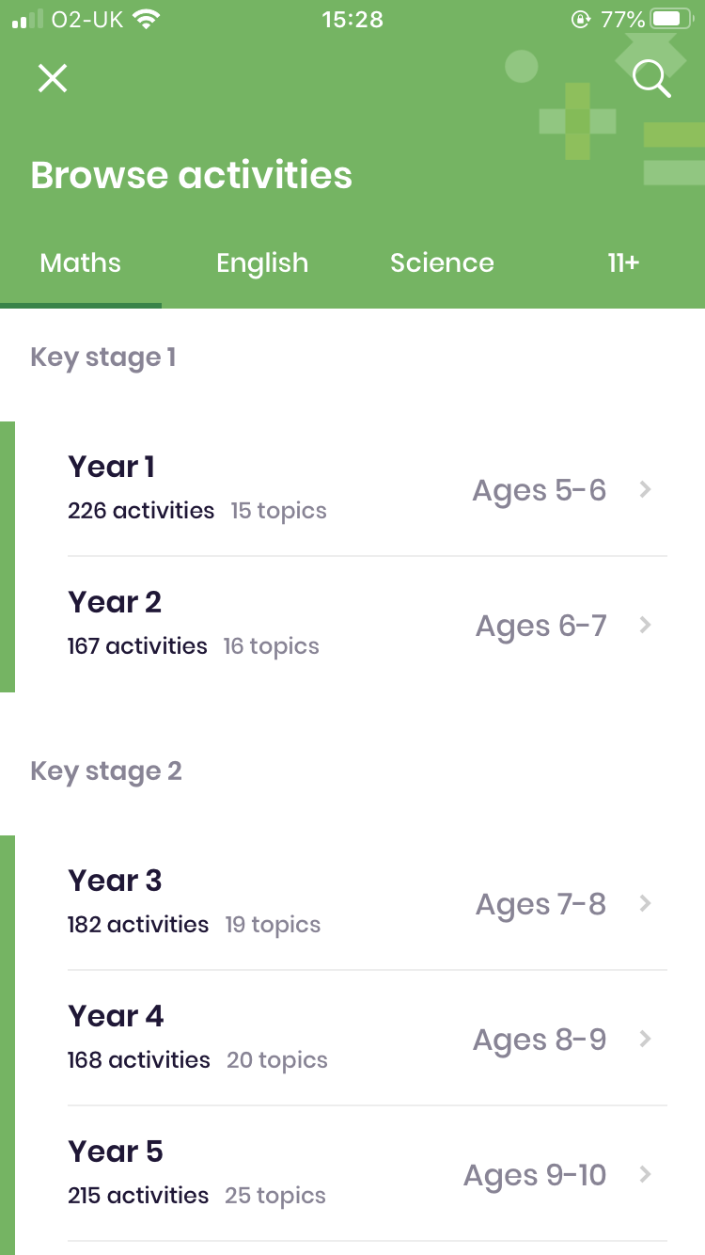The height and width of the screenshot is (1255, 705).
Task: Tap the Wi-Fi status icon
Action: tap(146, 20)
